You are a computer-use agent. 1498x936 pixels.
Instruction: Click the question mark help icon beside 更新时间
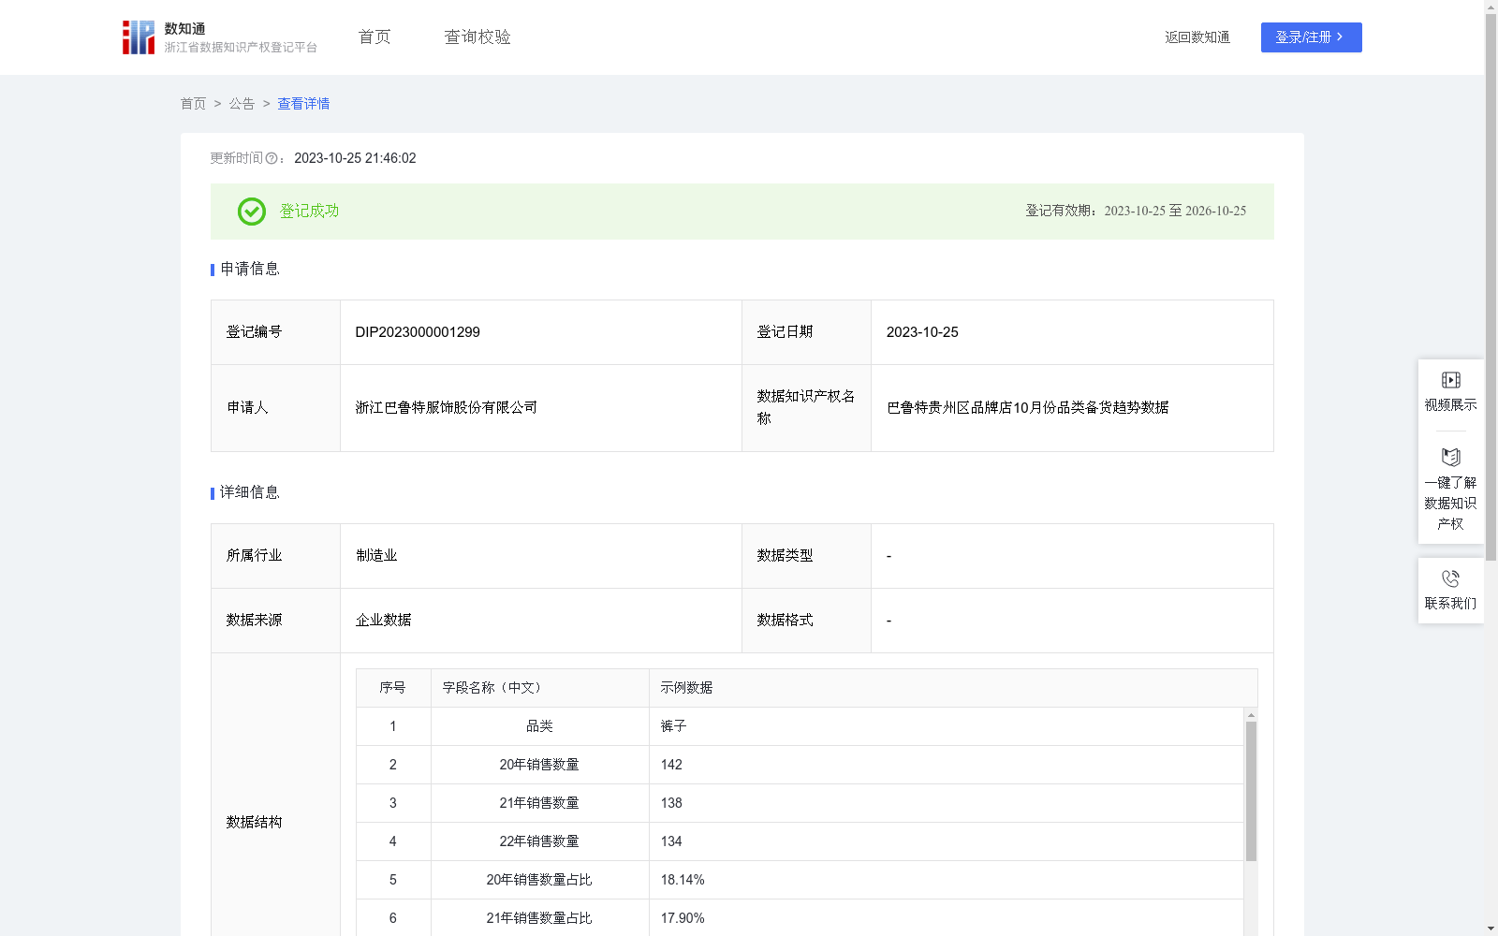[x=272, y=159]
